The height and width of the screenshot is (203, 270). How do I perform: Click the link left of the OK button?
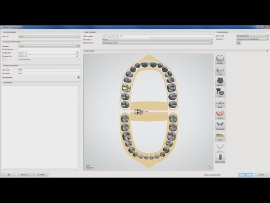(x=212, y=175)
